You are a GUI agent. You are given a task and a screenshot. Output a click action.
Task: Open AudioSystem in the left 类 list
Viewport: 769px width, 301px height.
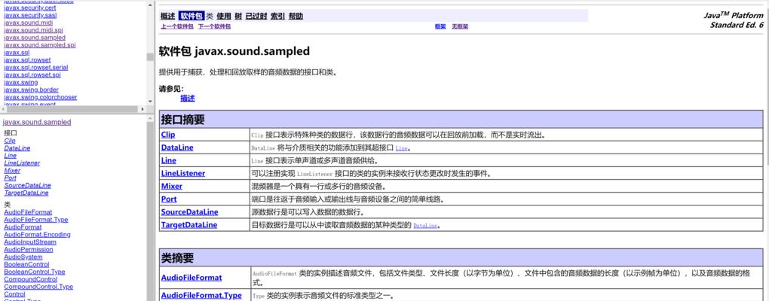click(x=23, y=257)
